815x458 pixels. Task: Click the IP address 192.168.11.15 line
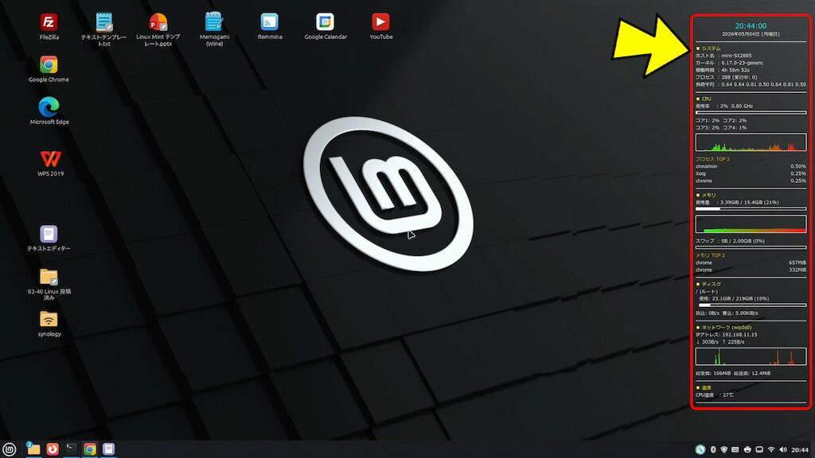pos(726,335)
